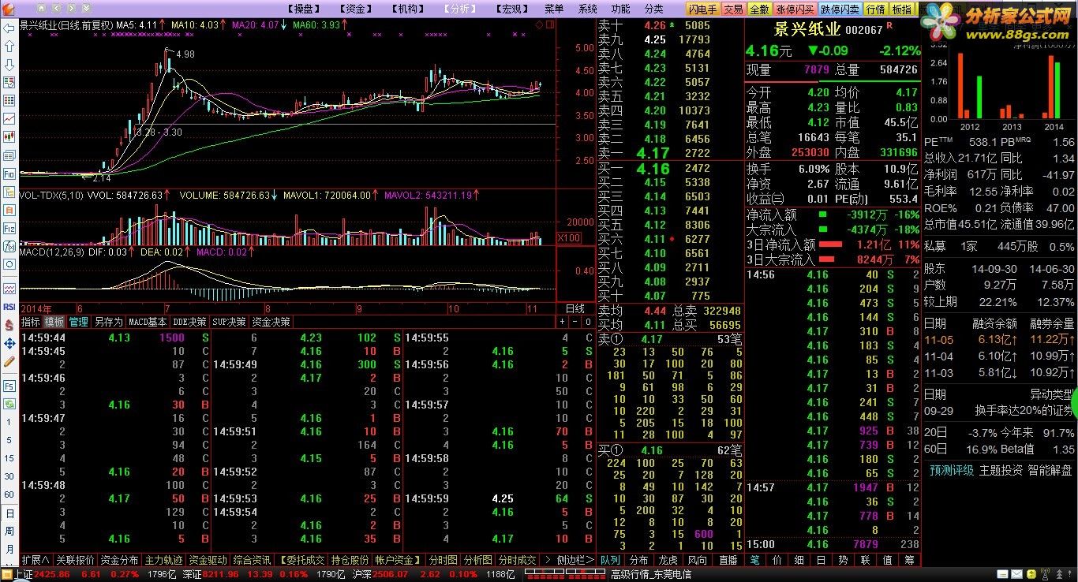Select the 管理 tab below chart
The height and width of the screenshot is (582, 1078).
pyautogui.click(x=79, y=322)
